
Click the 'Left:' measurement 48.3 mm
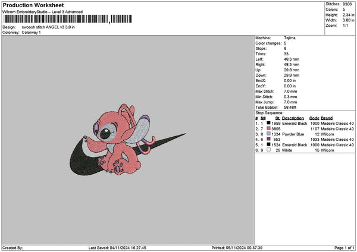pos(292,59)
